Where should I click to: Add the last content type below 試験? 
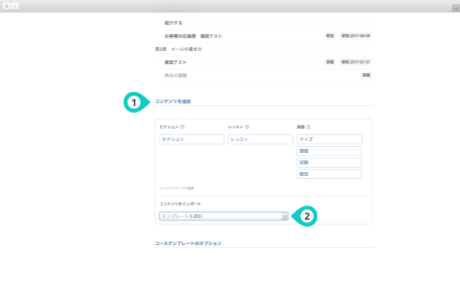[x=329, y=174]
